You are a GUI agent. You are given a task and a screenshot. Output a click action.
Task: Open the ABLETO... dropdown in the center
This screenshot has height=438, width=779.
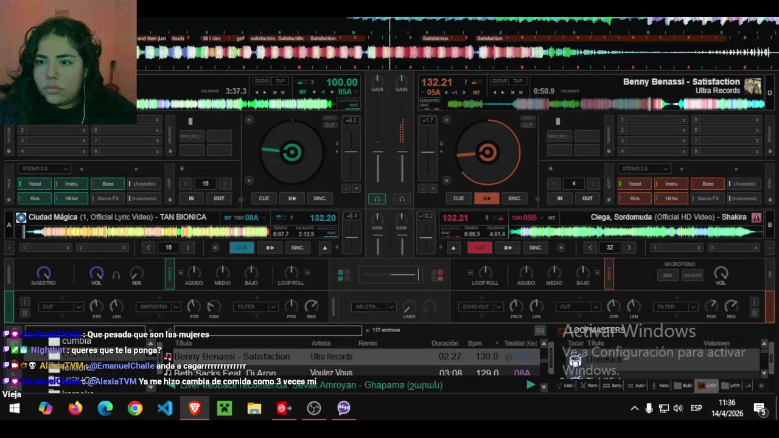[x=373, y=307]
